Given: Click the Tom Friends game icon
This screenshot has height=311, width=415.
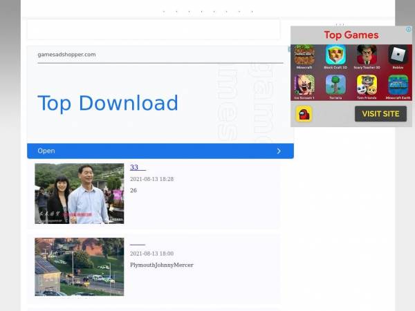Looking at the screenshot, I should click(x=367, y=84).
